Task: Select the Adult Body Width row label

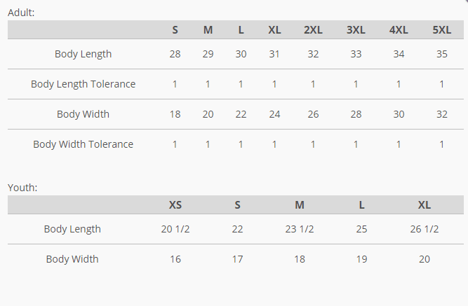Action: (x=83, y=114)
